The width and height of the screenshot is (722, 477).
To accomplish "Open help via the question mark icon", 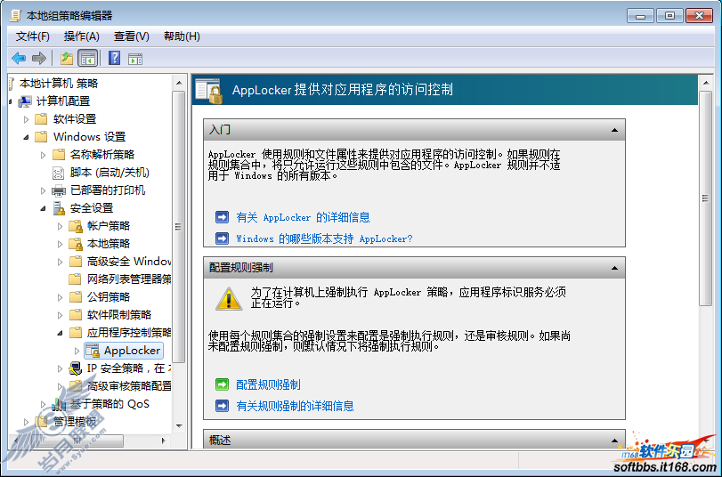I will pyautogui.click(x=114, y=58).
